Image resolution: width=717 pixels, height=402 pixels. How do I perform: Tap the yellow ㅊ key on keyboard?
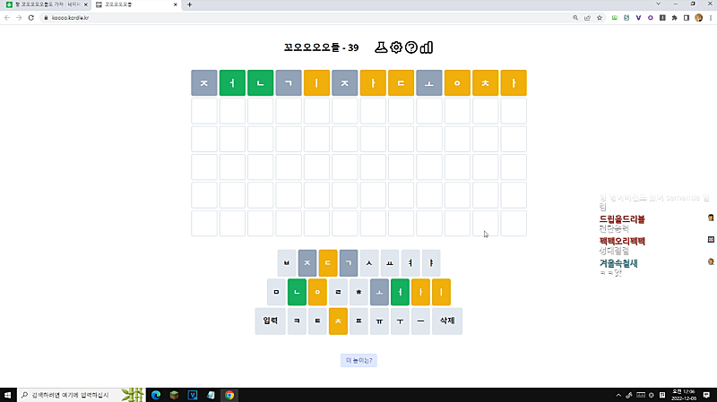tap(338, 321)
